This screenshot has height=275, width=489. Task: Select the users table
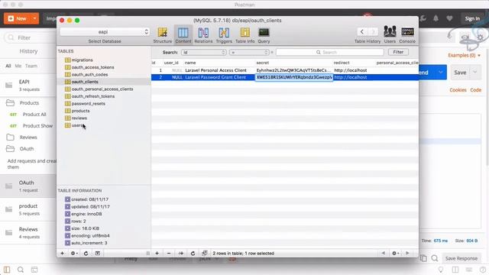[77, 125]
